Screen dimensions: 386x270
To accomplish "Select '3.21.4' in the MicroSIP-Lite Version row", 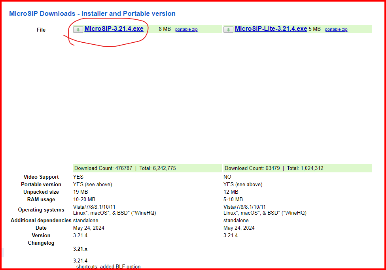I will (x=231, y=235).
